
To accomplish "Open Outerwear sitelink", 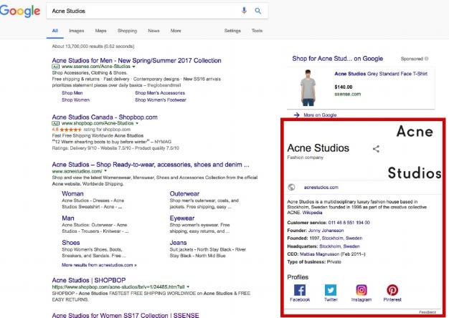I will click(184, 193).
